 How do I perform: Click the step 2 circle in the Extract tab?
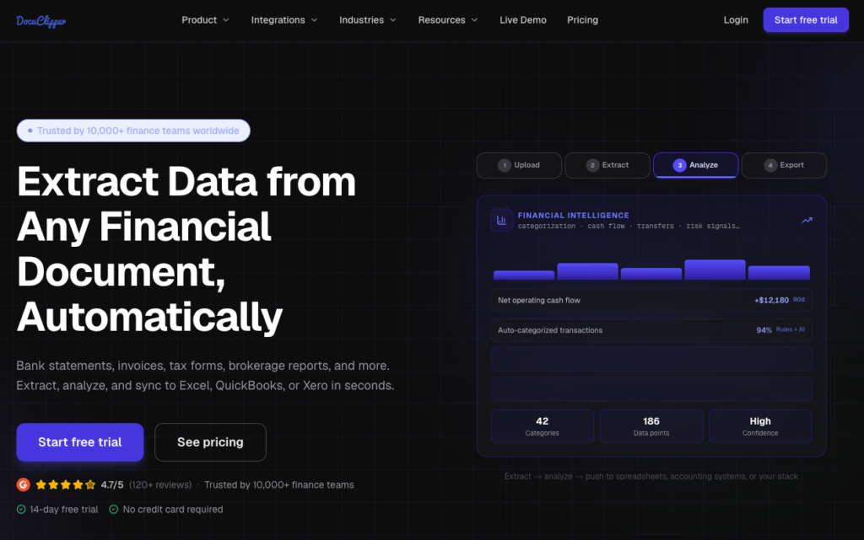coord(592,165)
